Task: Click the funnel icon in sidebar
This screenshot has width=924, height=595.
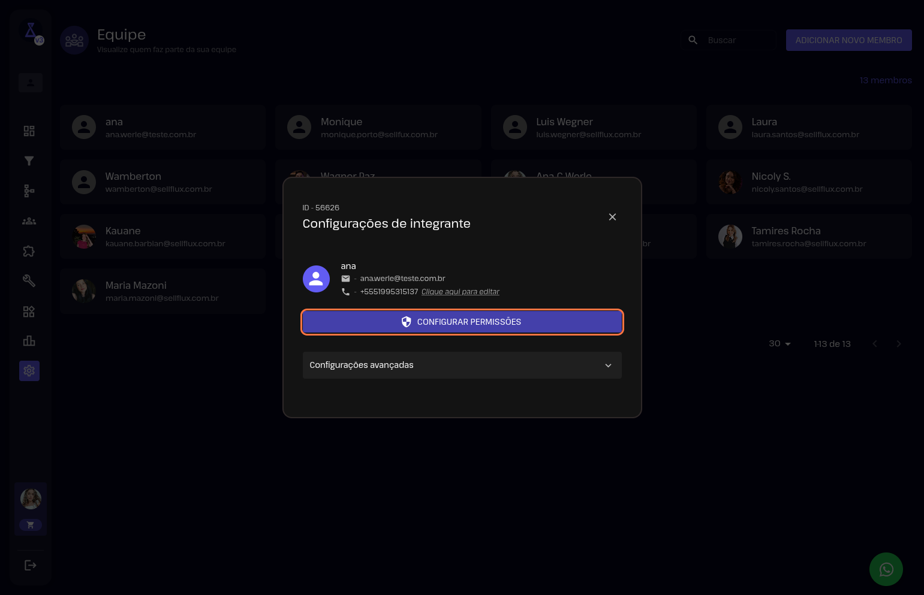Action: click(29, 161)
